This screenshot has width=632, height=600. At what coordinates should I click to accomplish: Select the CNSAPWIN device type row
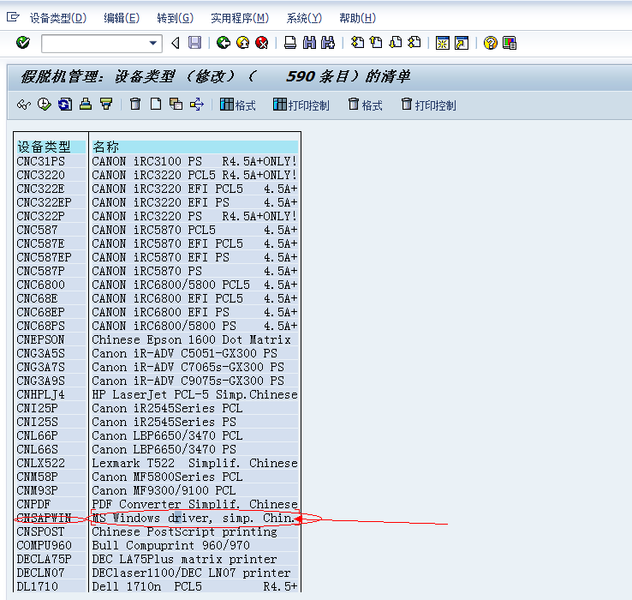(x=44, y=518)
